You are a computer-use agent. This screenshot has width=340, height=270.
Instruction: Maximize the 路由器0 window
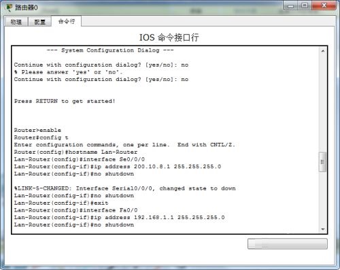coord(305,5)
